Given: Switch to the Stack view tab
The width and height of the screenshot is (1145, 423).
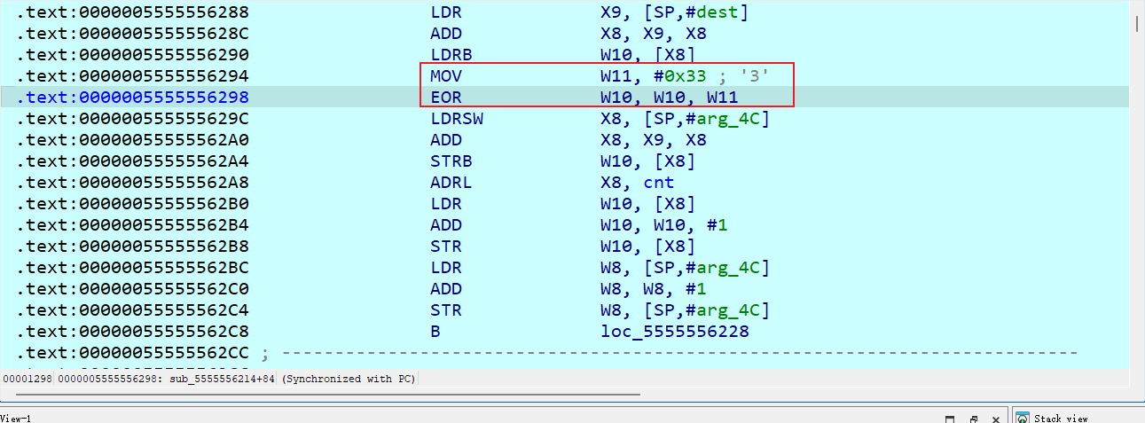Looking at the screenshot, I should click(x=1061, y=418).
